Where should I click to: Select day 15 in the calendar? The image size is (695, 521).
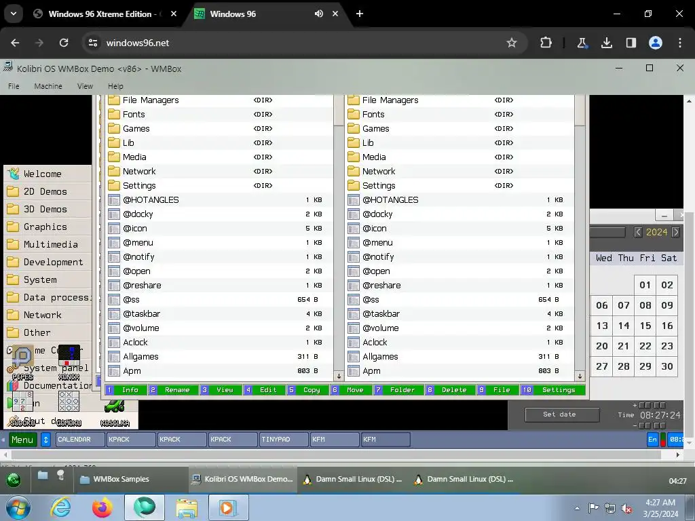tap(645, 326)
